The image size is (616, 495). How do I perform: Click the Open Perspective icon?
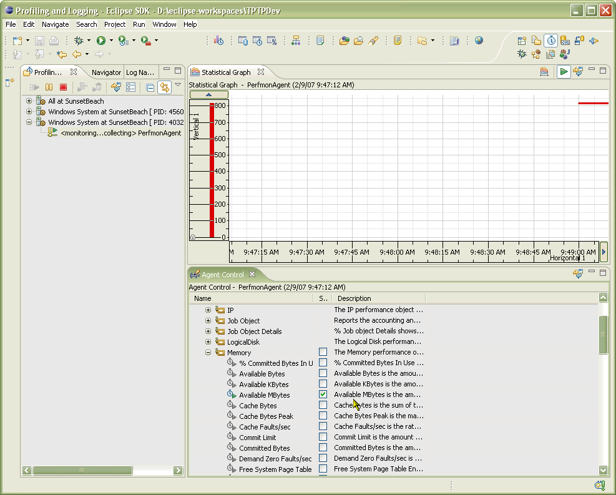pos(522,41)
